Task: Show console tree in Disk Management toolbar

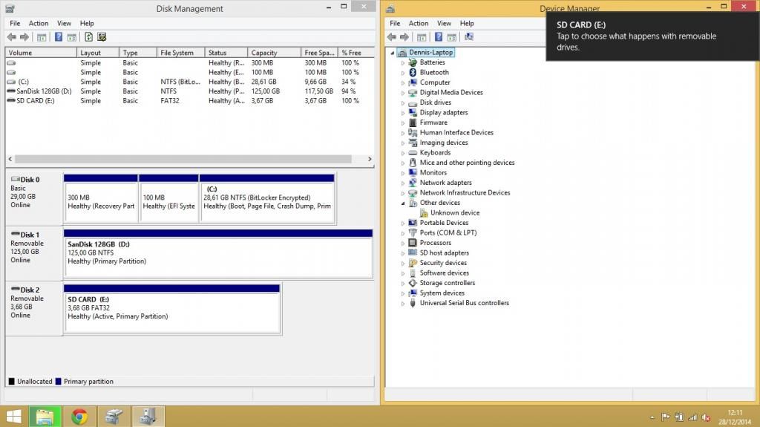Action: (42, 37)
